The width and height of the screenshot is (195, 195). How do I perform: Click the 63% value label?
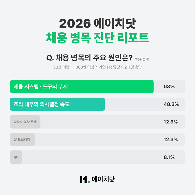[169, 87]
